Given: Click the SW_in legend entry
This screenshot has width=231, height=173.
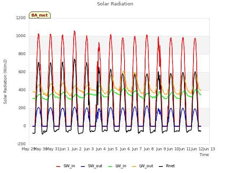Looking at the screenshot, I should [x=66, y=166].
